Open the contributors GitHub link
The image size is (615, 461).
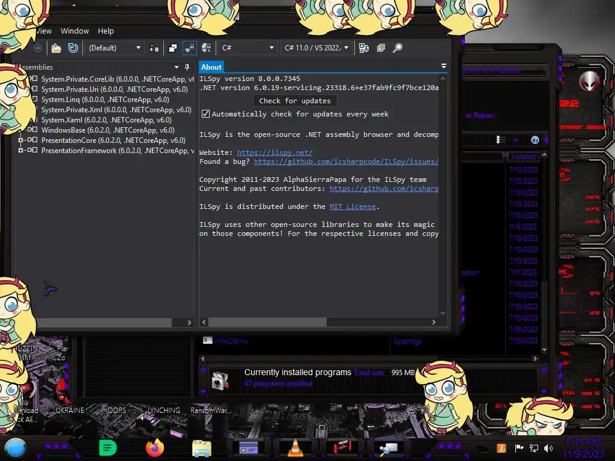point(384,188)
